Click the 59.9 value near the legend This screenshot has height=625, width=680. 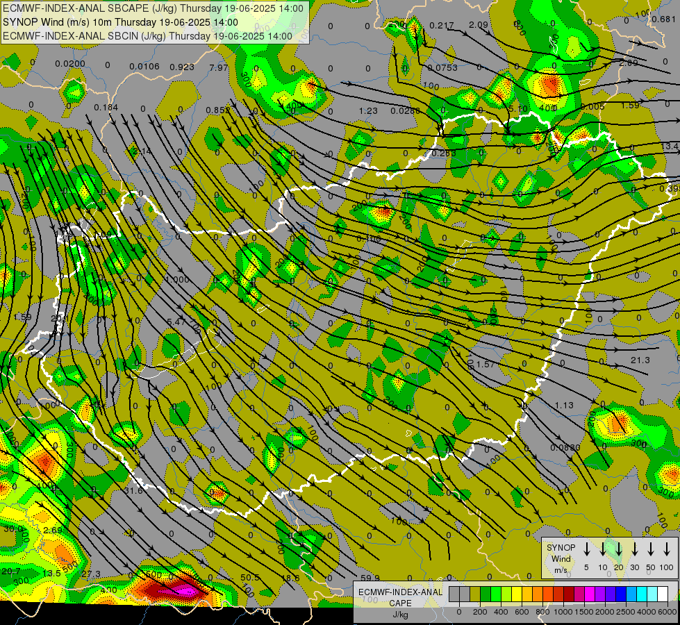(370, 578)
